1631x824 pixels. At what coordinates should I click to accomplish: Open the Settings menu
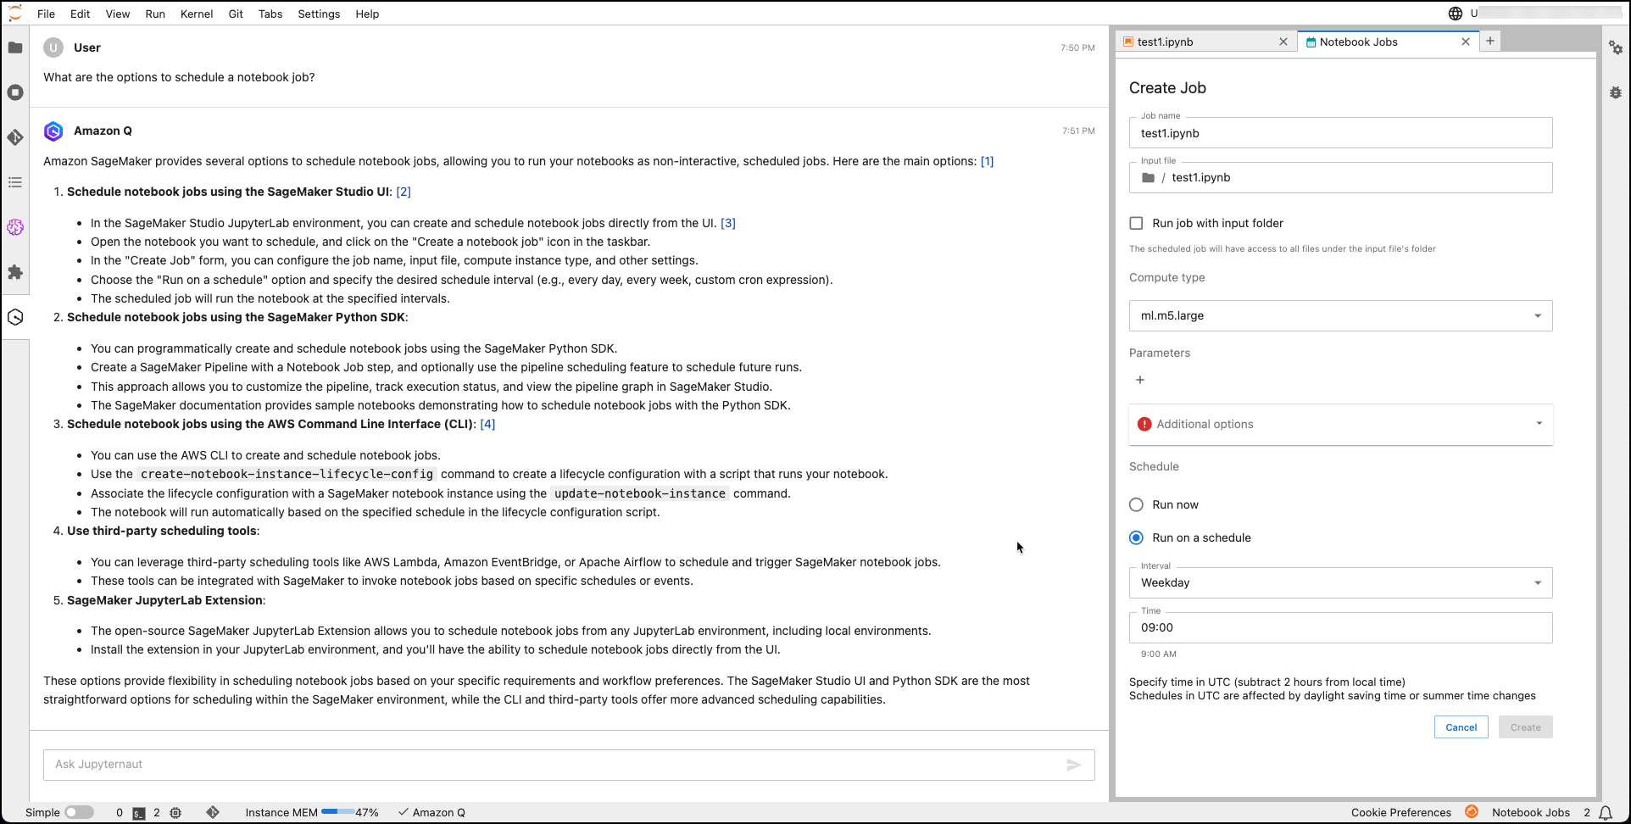click(x=319, y=14)
